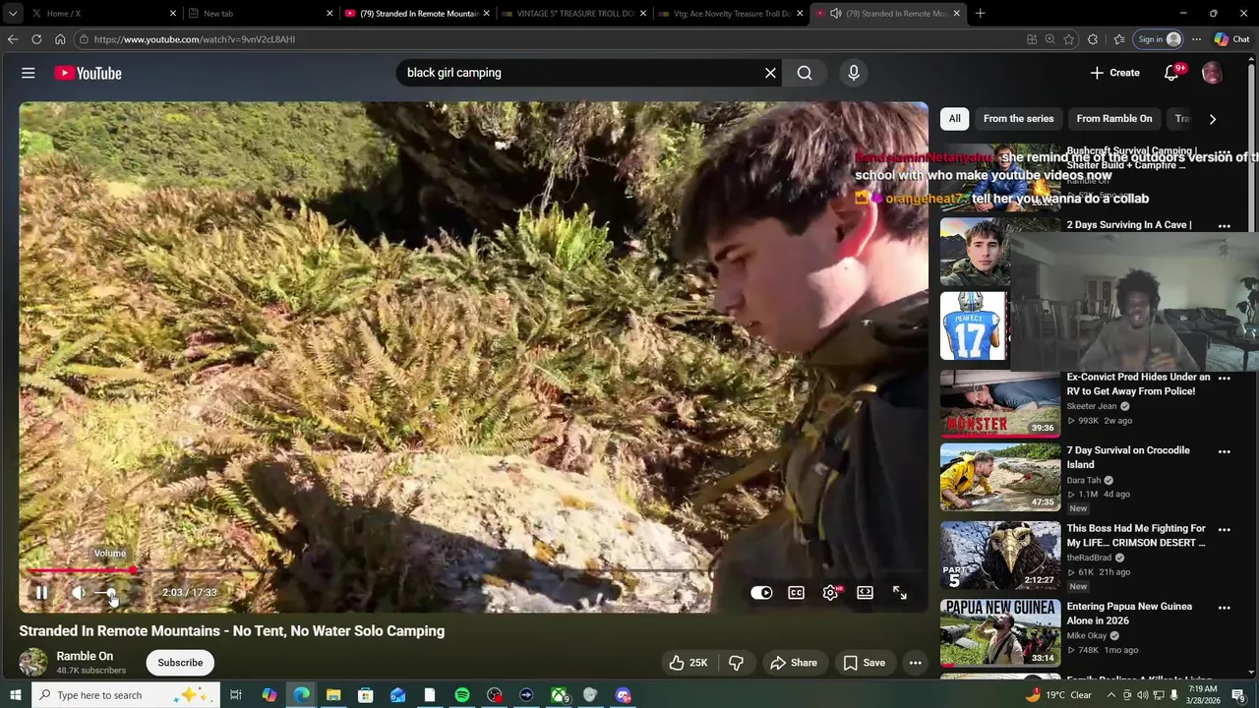Show more filter chips with the arrow

pos(1212,119)
